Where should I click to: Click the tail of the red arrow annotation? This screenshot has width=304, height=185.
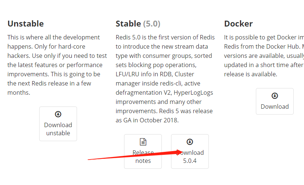click(90, 159)
